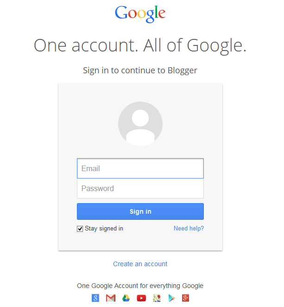Click the Google Search icon in footer
The width and height of the screenshot is (284, 307).
(95, 298)
